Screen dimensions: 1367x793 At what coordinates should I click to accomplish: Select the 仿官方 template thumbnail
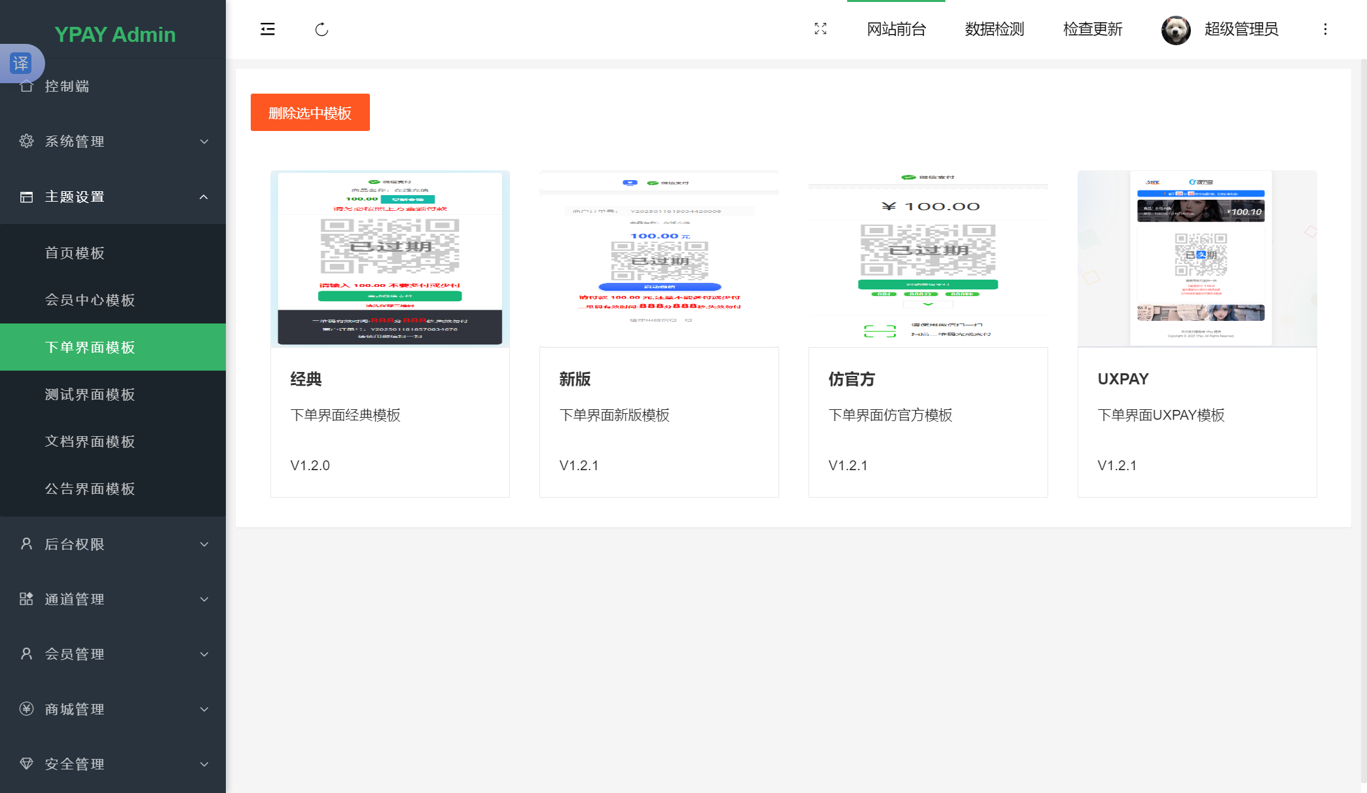pos(928,259)
